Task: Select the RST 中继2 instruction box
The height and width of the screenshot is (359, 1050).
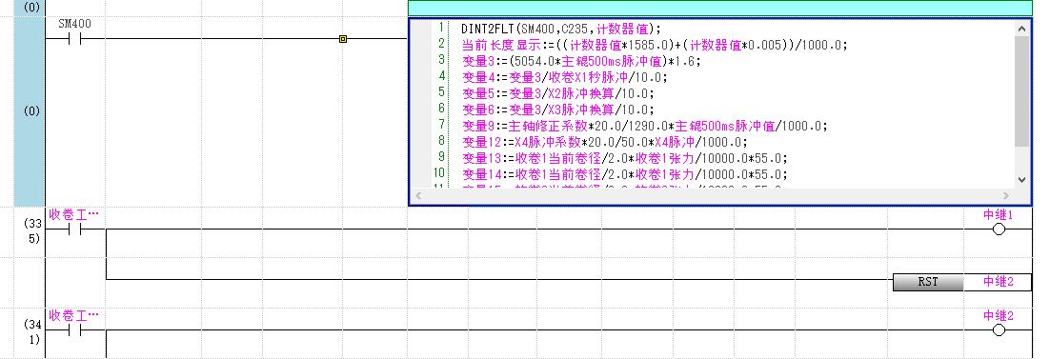Action: point(962,282)
